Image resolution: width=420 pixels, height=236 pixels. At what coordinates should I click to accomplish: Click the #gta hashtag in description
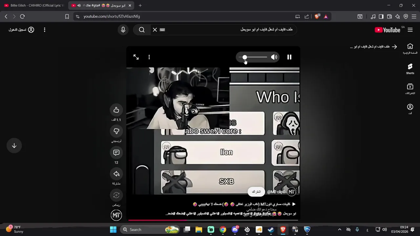(x=258, y=214)
